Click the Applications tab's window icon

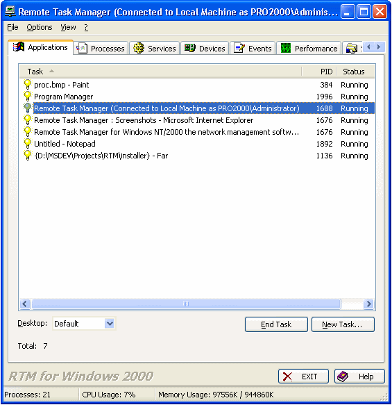point(19,47)
